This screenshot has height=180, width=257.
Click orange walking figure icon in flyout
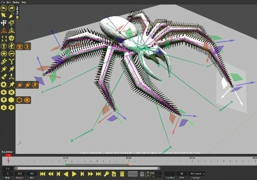(x=27, y=46)
